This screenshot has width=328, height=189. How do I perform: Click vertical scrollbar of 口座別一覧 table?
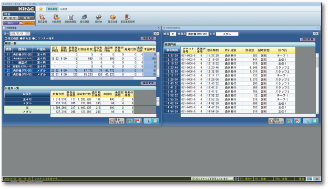pos(158,101)
